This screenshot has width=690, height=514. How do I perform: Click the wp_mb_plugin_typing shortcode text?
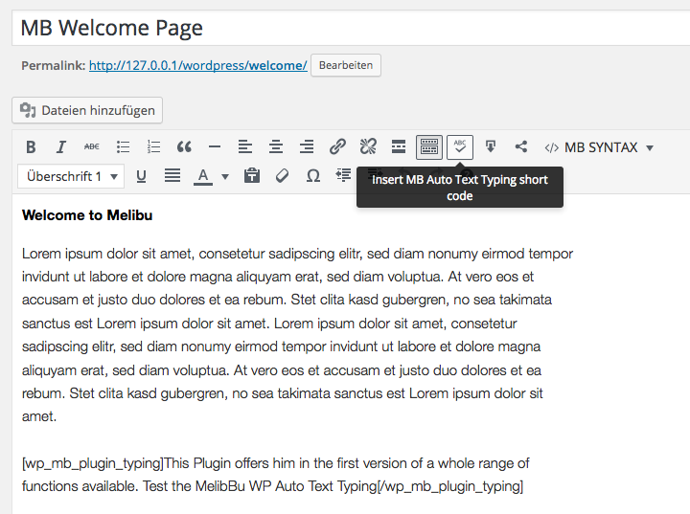click(x=275, y=475)
